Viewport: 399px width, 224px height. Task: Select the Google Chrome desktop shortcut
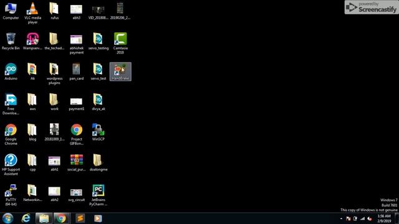(11, 134)
